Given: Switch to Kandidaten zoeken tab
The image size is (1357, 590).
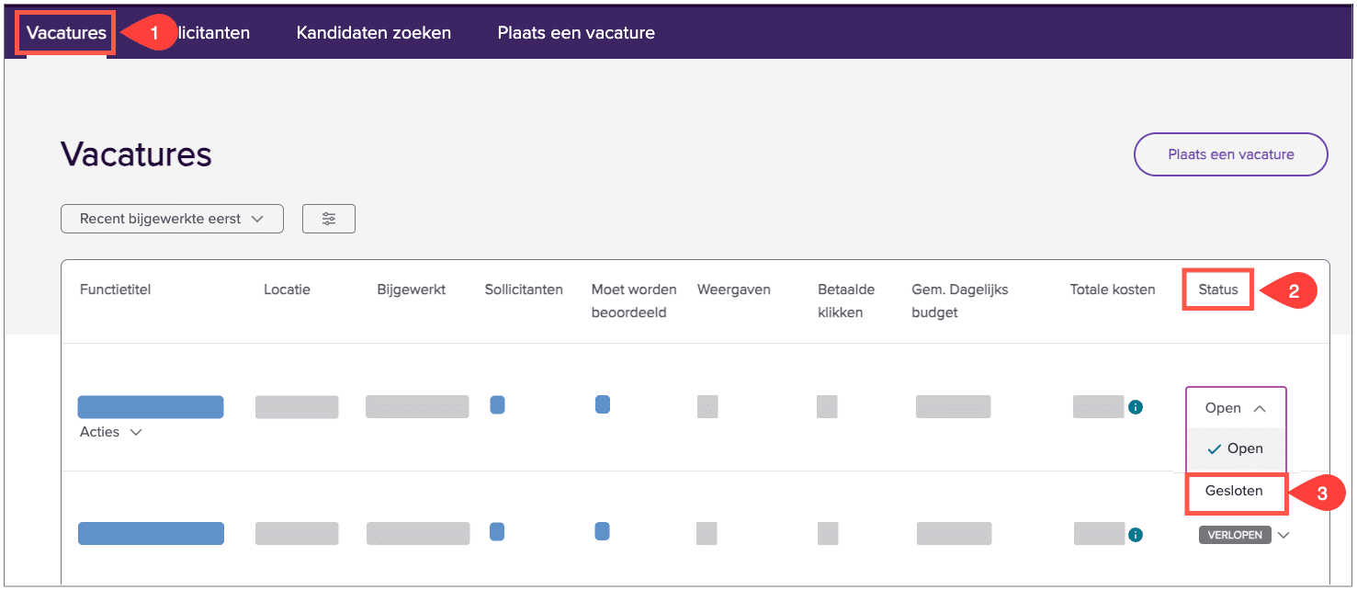Looking at the screenshot, I should pos(373,33).
